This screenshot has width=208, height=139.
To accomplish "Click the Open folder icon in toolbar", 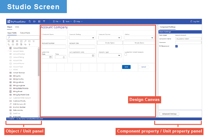I will click(34, 21).
